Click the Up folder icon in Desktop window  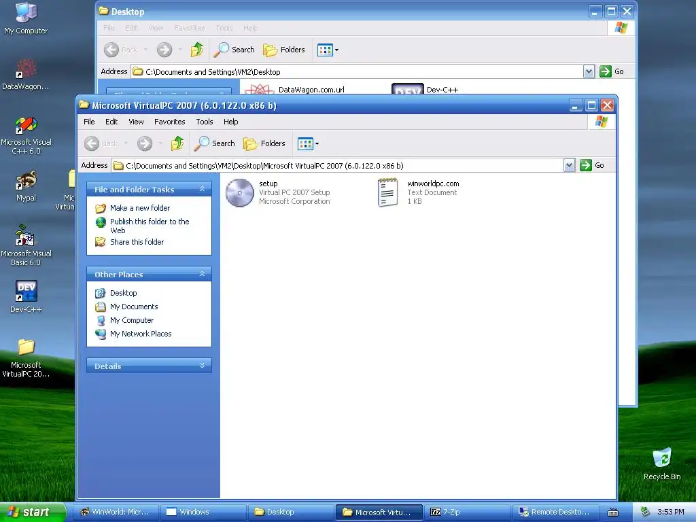click(197, 50)
